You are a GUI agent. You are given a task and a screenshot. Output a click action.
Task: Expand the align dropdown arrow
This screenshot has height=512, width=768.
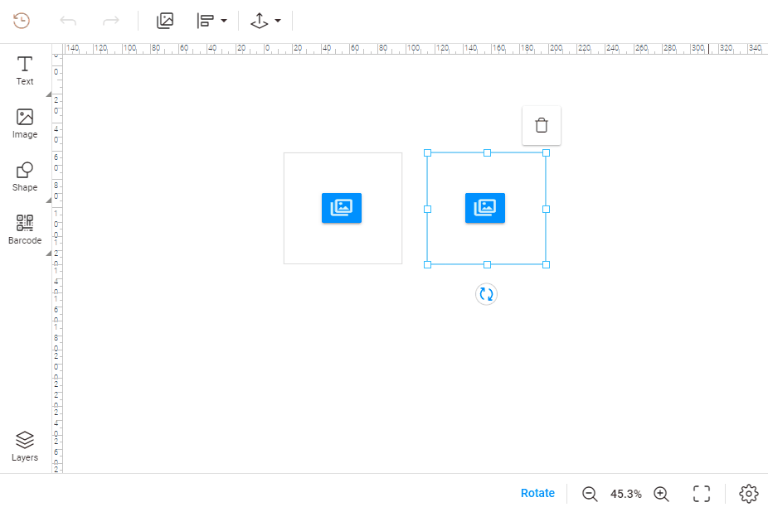tap(224, 21)
